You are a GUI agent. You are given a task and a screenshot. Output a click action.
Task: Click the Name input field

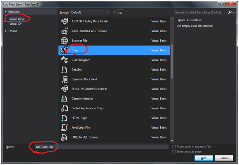(102, 147)
